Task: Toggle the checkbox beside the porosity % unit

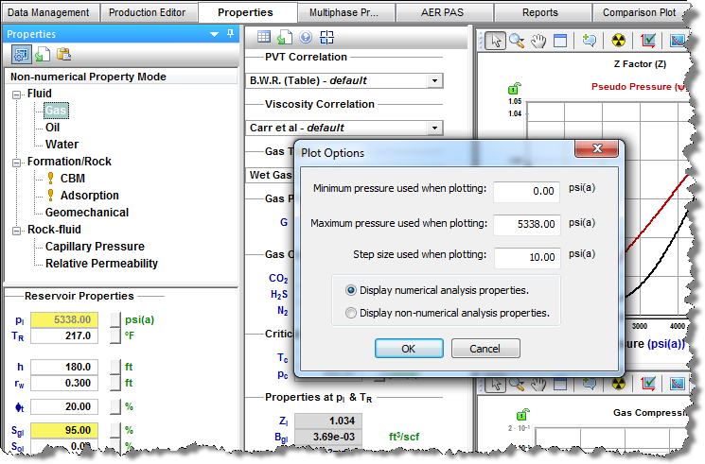Action: point(115,407)
